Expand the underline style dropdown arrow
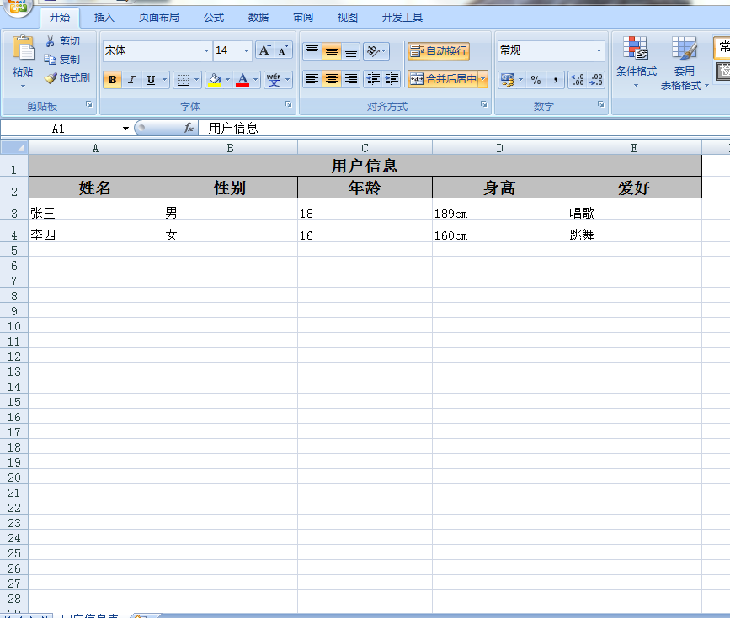730x618 pixels. pyautogui.click(x=164, y=80)
